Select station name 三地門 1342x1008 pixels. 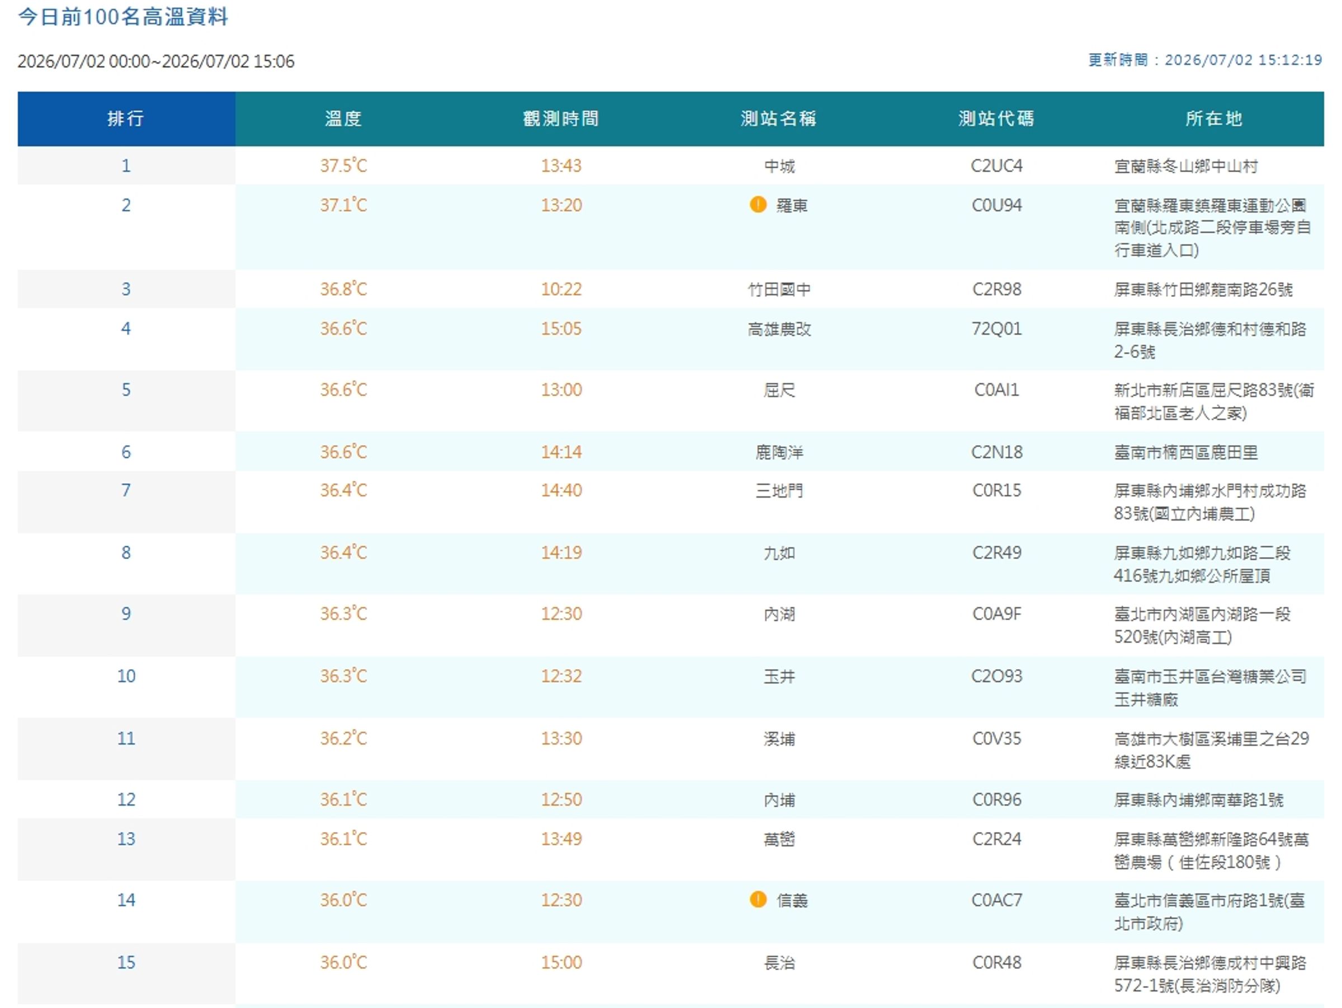(x=779, y=490)
